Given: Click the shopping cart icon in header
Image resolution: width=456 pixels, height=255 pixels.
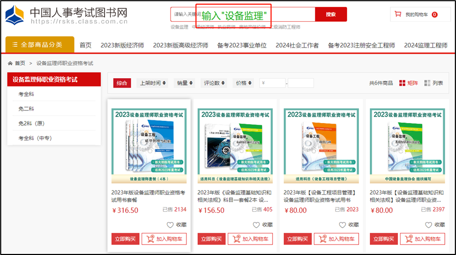Looking at the screenshot, I should tap(398, 14).
